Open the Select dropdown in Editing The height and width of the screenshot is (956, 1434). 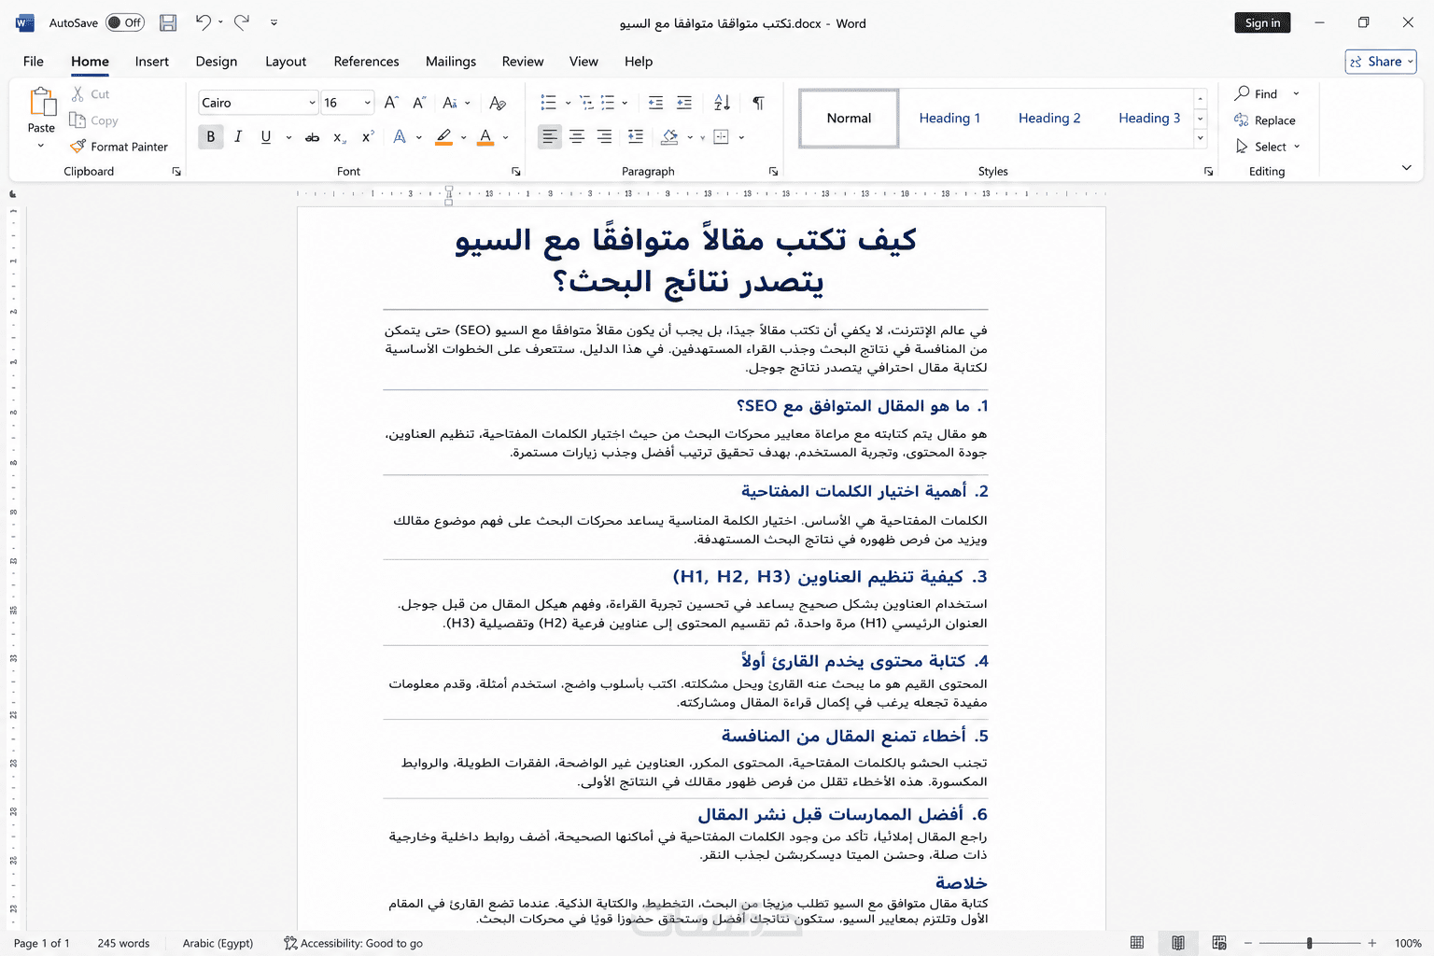pos(1268,147)
